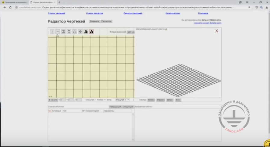Select the box shape tool icon

pos(63,32)
